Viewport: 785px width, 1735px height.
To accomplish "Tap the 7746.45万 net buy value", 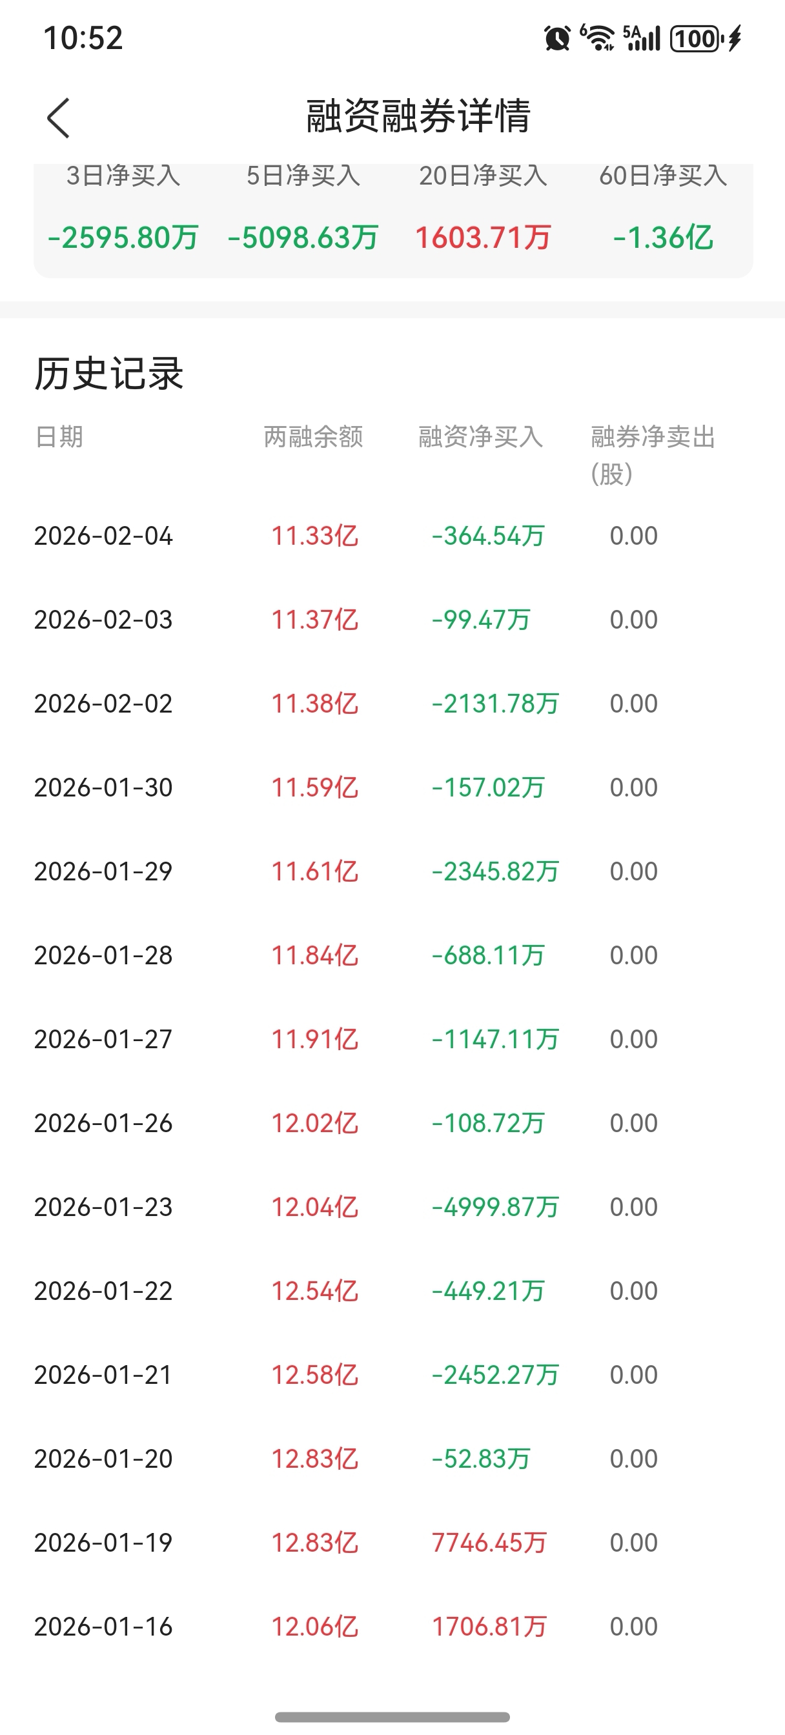I will [489, 1543].
